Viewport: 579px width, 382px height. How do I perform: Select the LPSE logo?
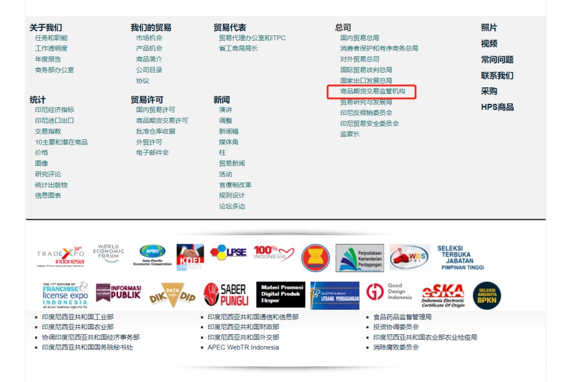[x=228, y=253]
